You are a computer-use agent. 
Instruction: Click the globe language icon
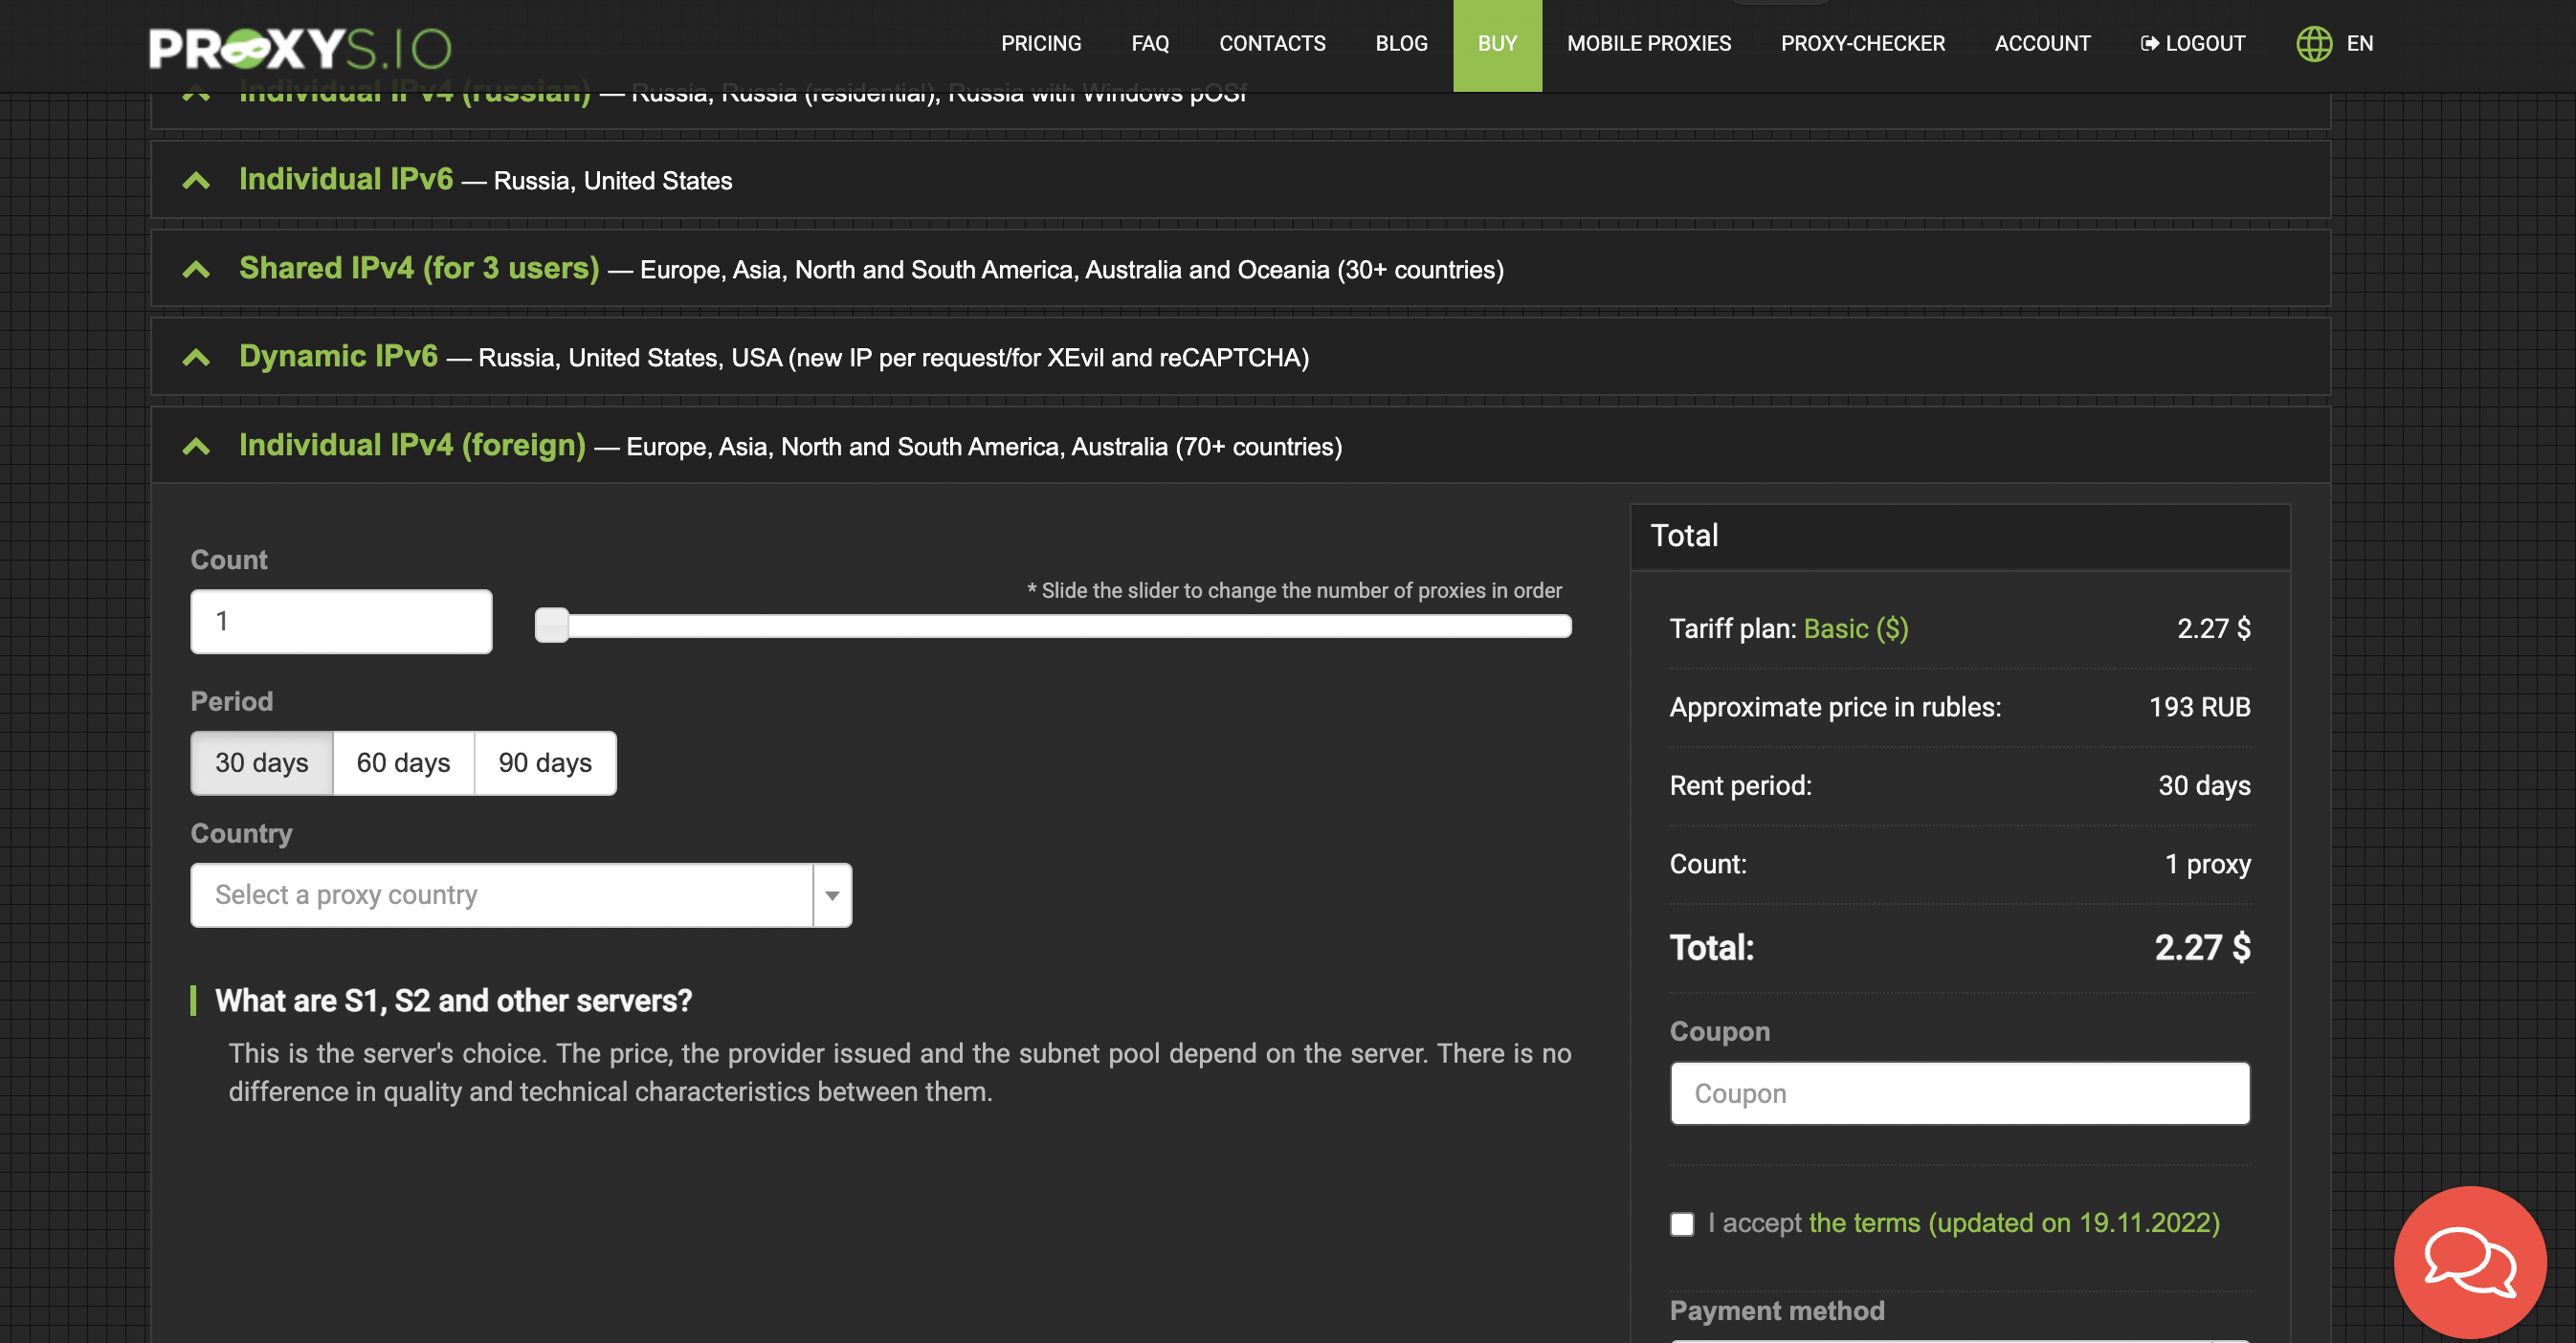pos(2313,44)
